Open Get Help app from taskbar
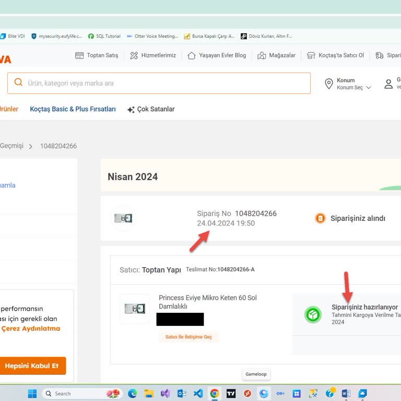 coord(330,393)
